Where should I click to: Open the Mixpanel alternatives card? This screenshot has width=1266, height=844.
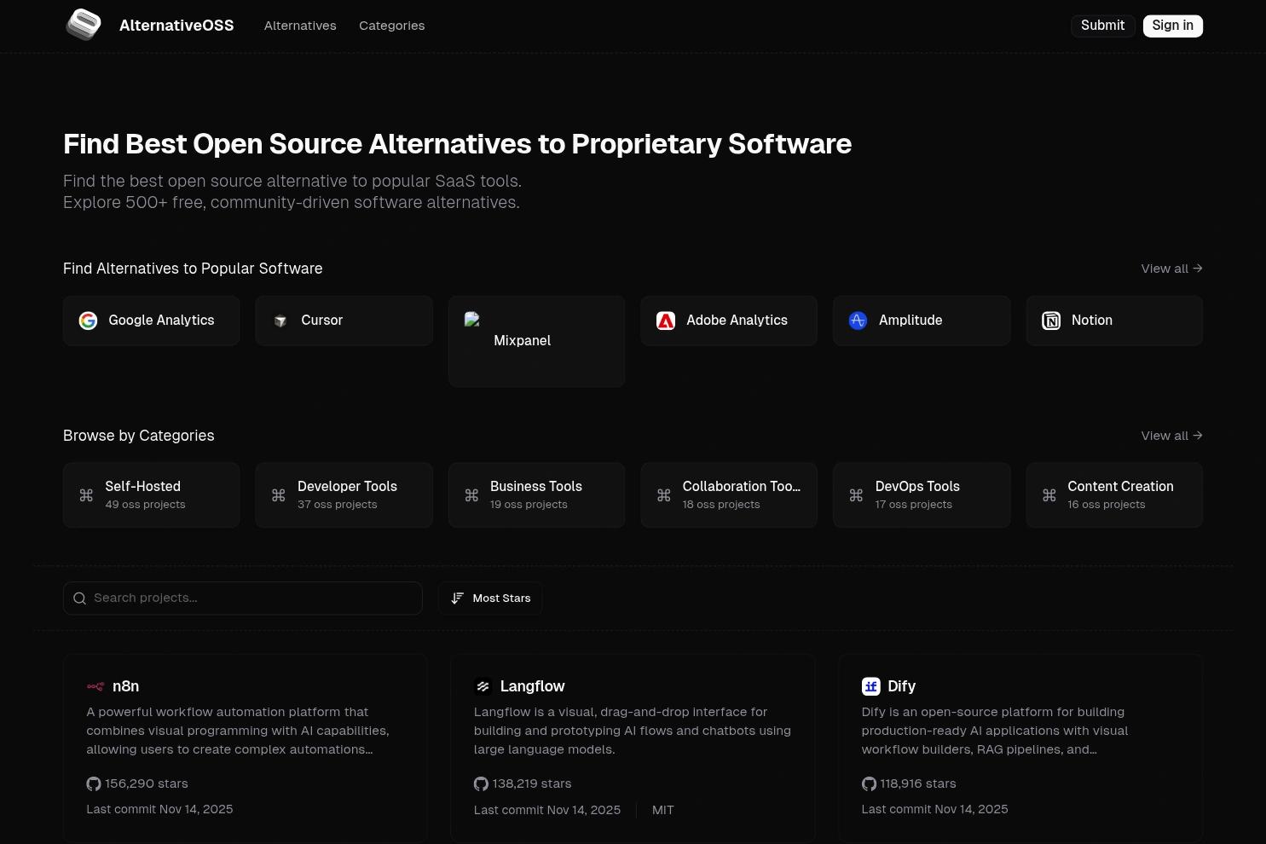tap(536, 341)
